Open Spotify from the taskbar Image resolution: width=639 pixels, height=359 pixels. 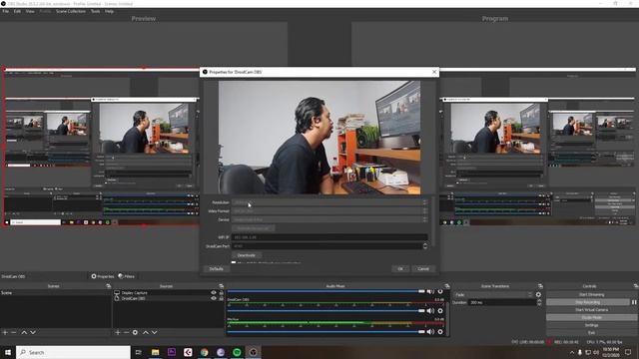pyautogui.click(x=237, y=352)
